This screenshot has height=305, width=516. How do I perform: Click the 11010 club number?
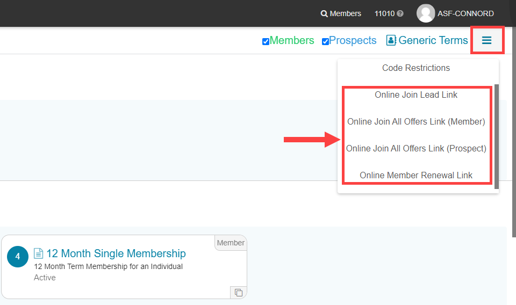[x=384, y=13]
